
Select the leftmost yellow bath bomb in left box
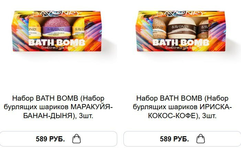tap(35, 29)
